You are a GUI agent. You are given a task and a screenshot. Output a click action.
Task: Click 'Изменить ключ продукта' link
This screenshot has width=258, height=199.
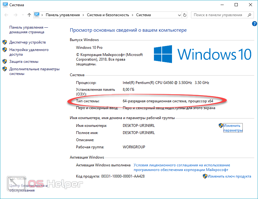229,176
